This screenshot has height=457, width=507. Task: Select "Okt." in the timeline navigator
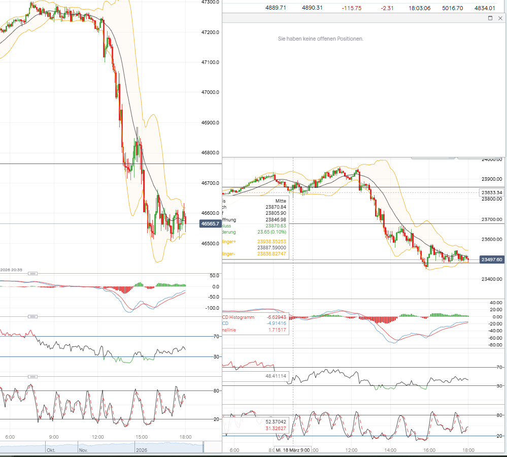coord(51,450)
